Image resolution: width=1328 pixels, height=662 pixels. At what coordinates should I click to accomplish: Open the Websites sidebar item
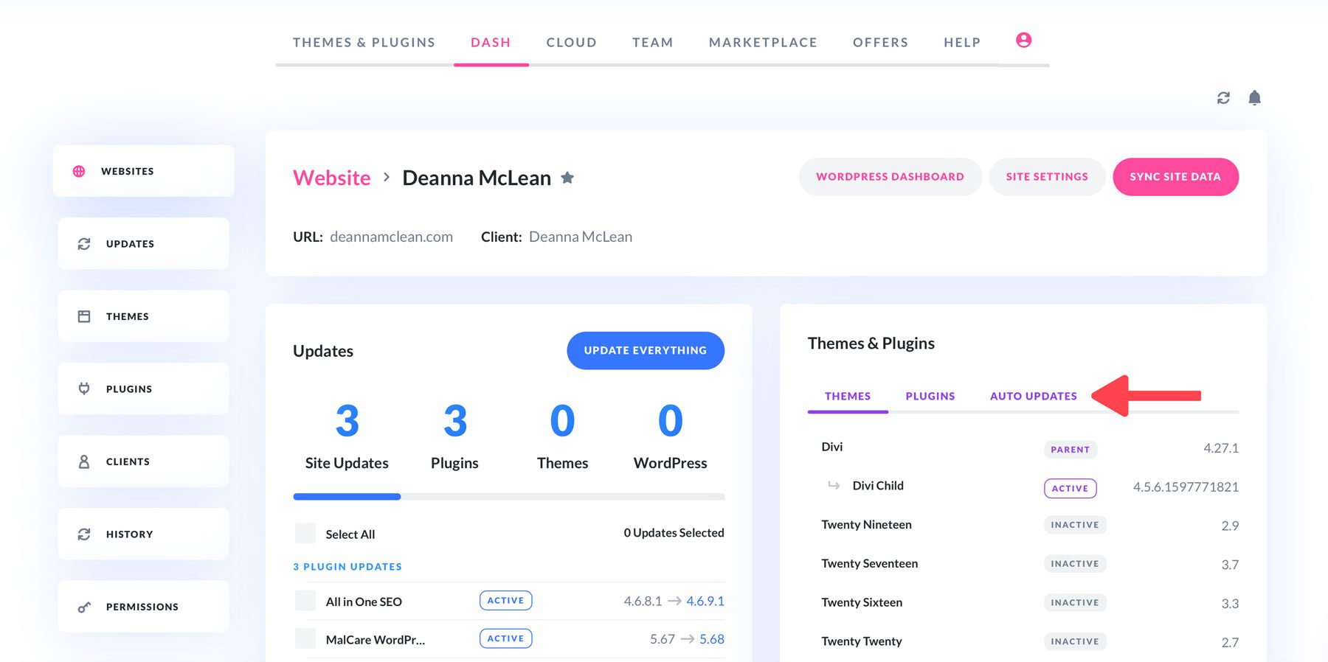pyautogui.click(x=144, y=171)
